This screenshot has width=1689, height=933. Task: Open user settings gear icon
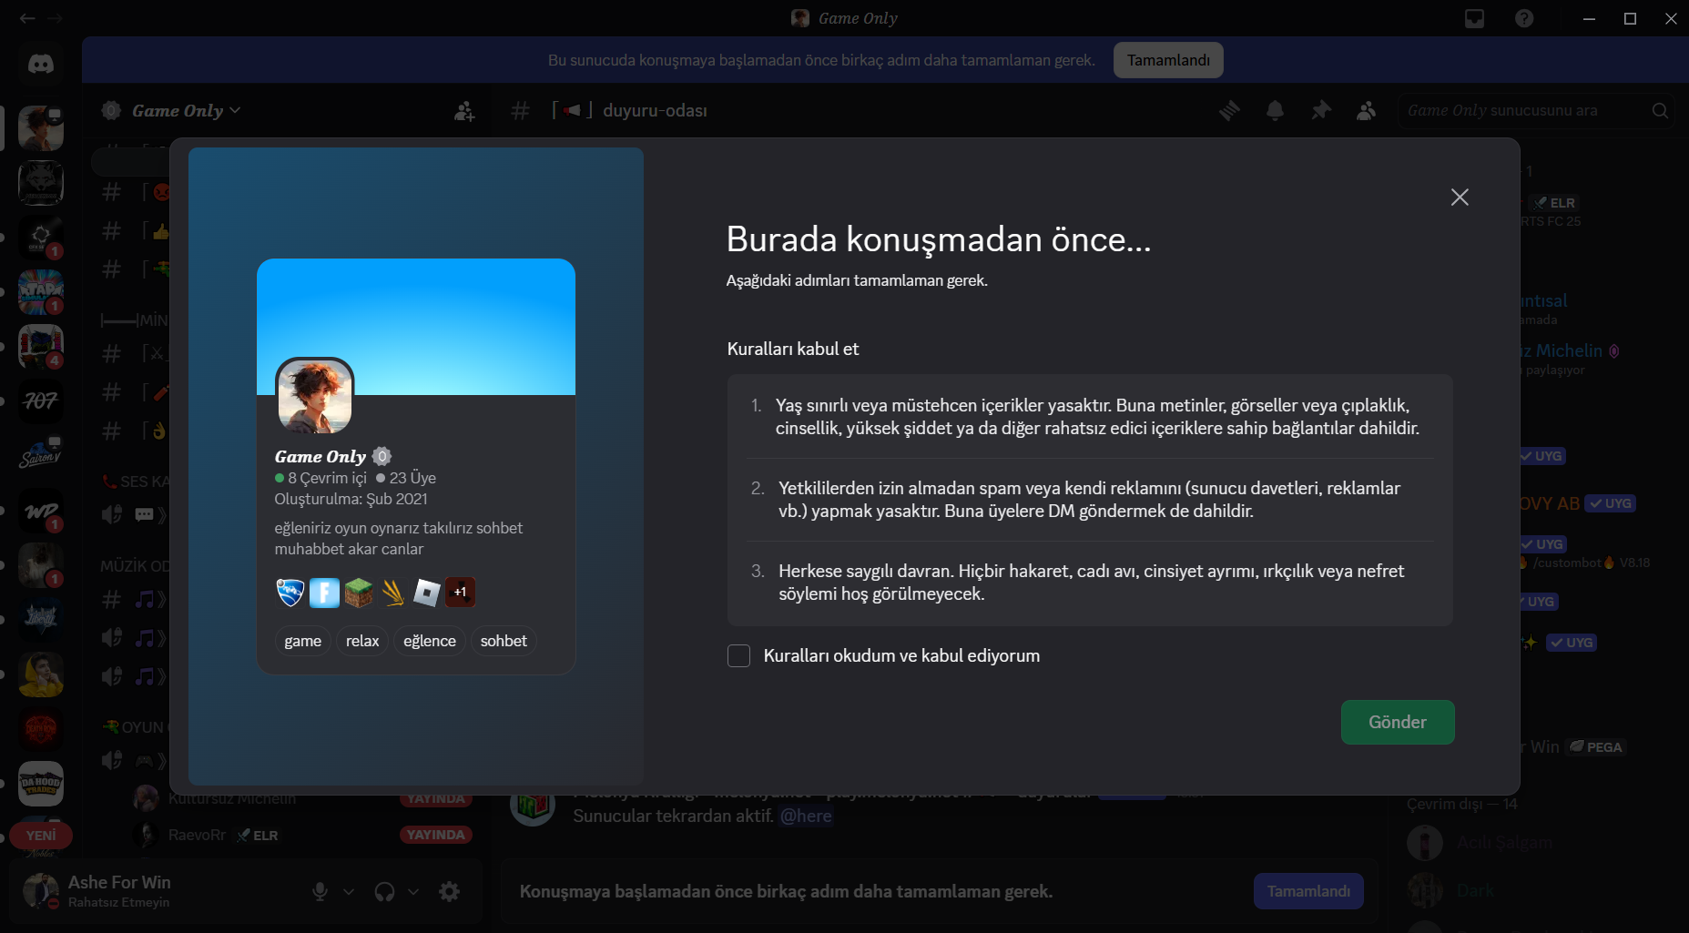click(x=449, y=892)
